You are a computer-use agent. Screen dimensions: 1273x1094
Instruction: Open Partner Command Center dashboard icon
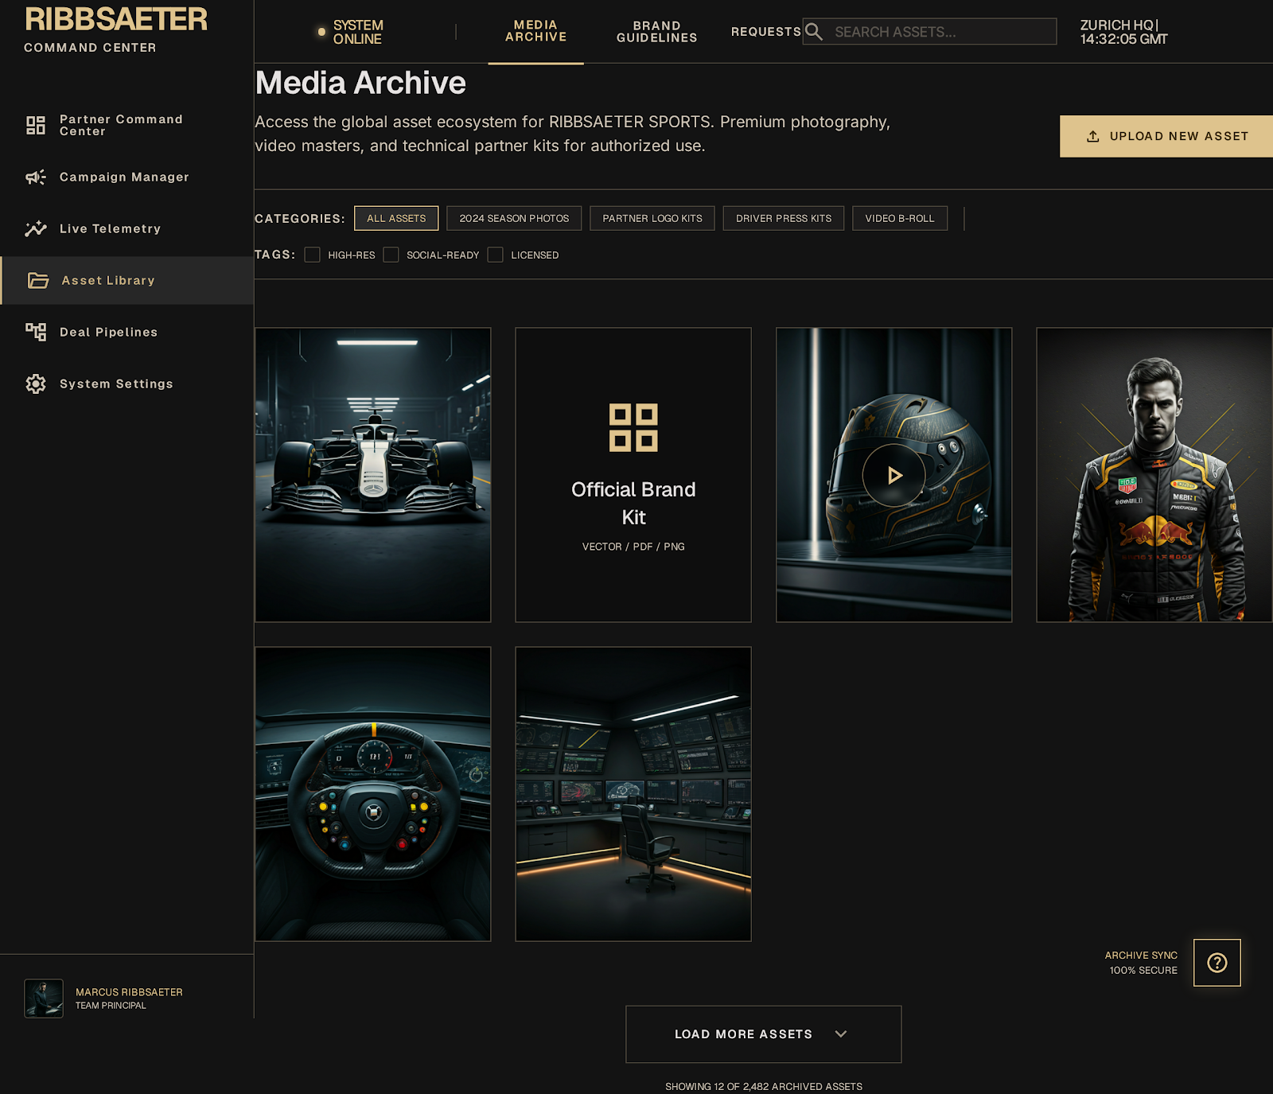coord(36,125)
